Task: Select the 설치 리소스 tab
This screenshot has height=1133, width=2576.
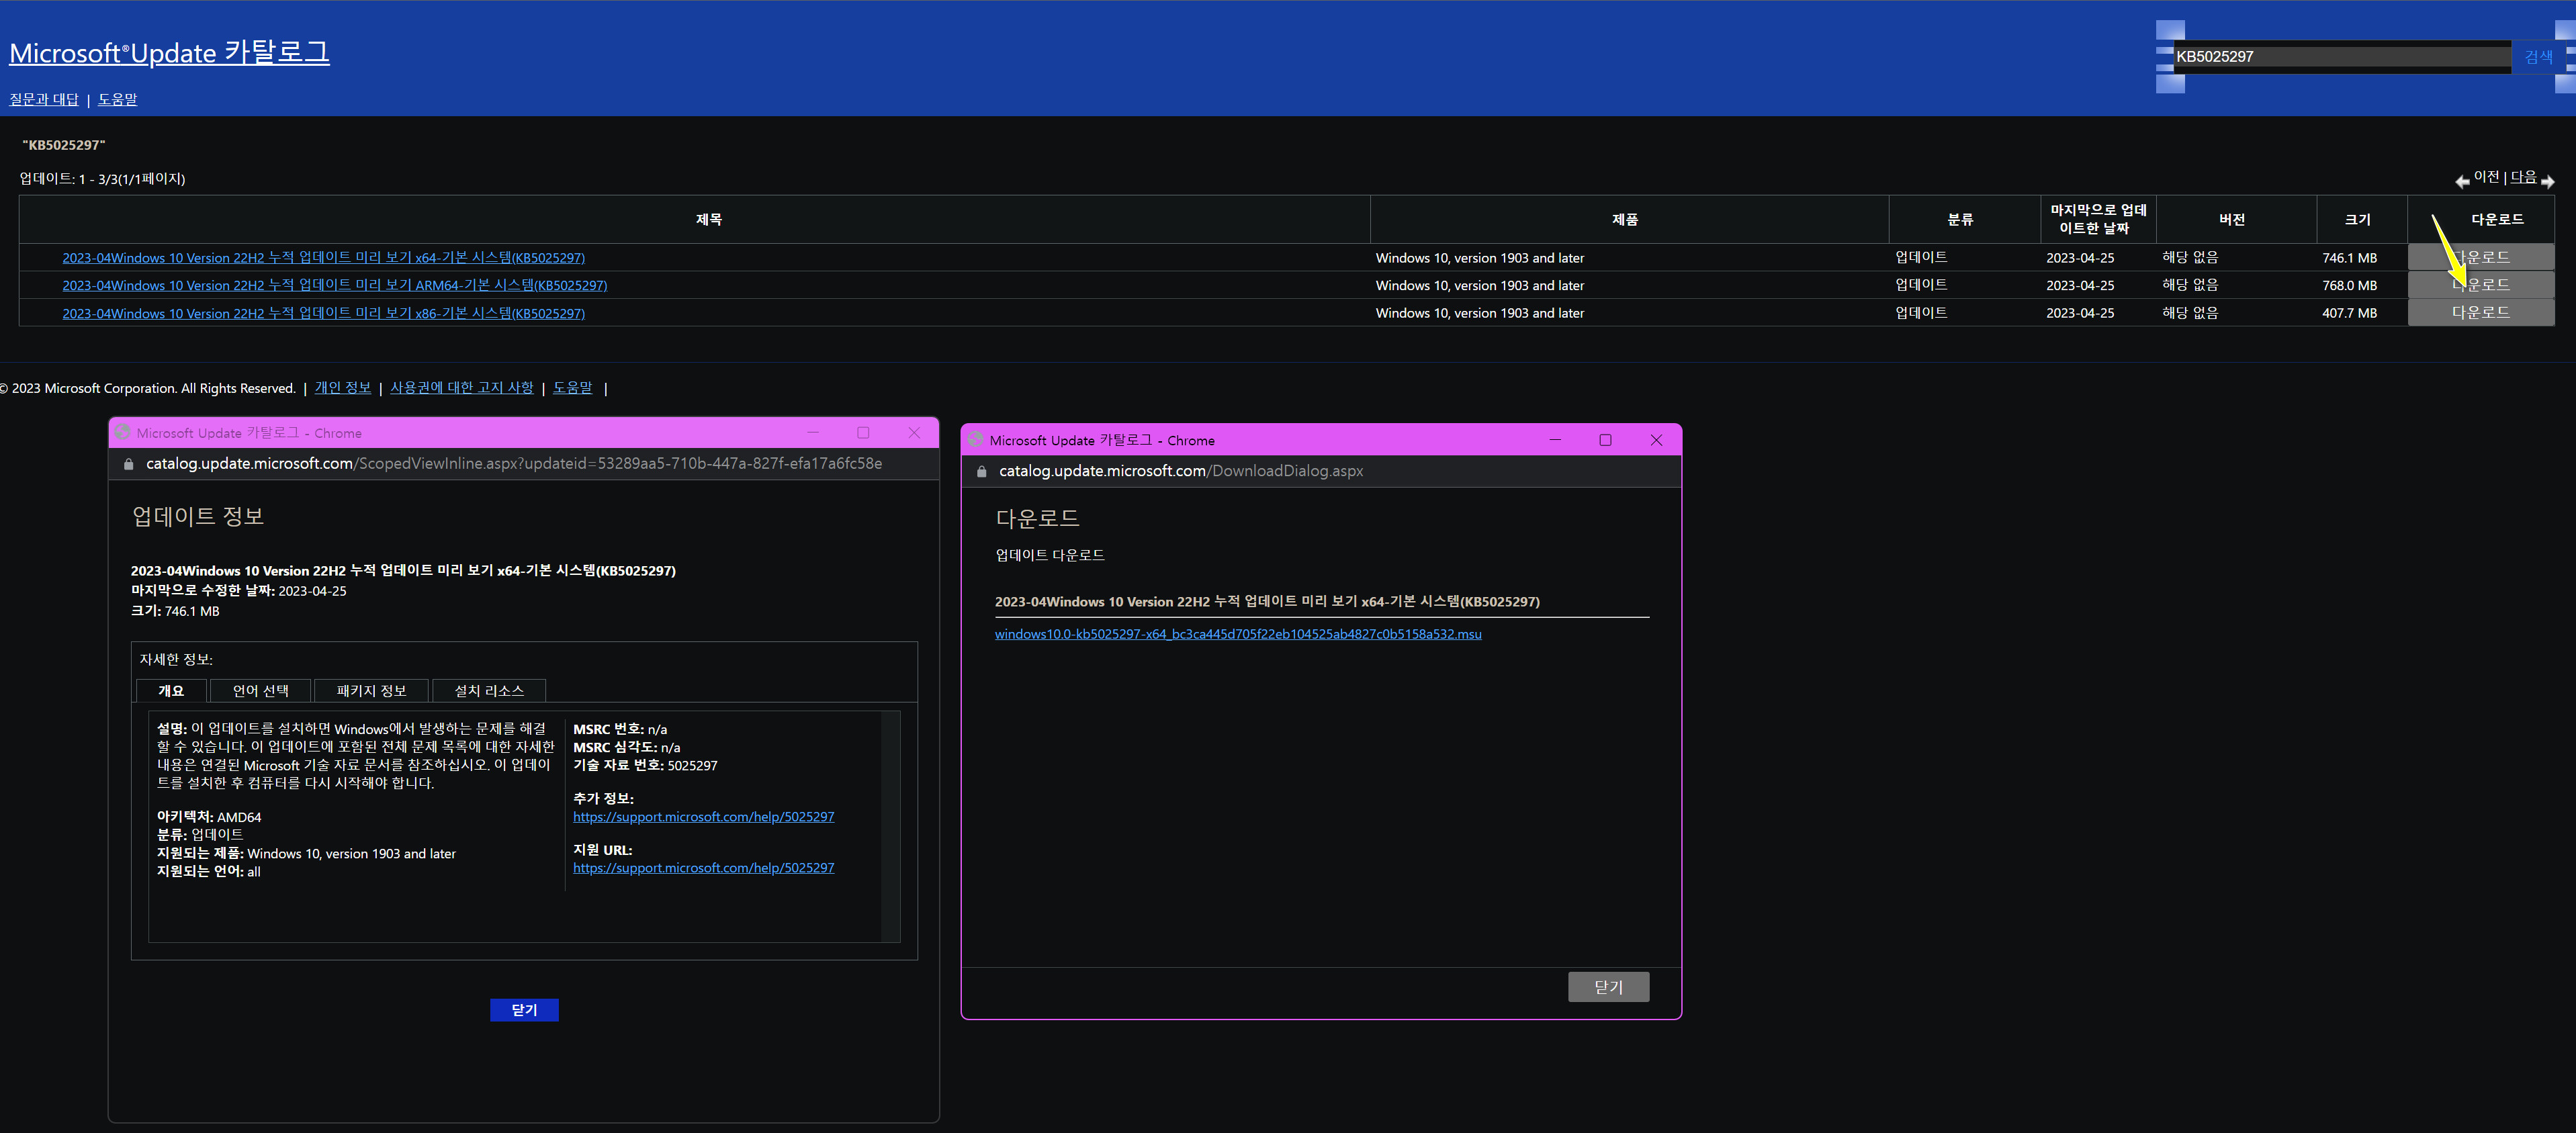Action: pos(489,691)
